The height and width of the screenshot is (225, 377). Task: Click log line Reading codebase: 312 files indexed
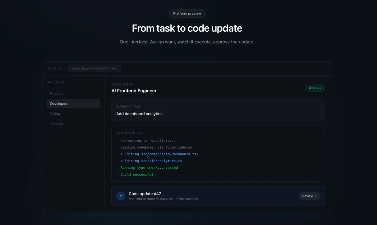point(156,147)
